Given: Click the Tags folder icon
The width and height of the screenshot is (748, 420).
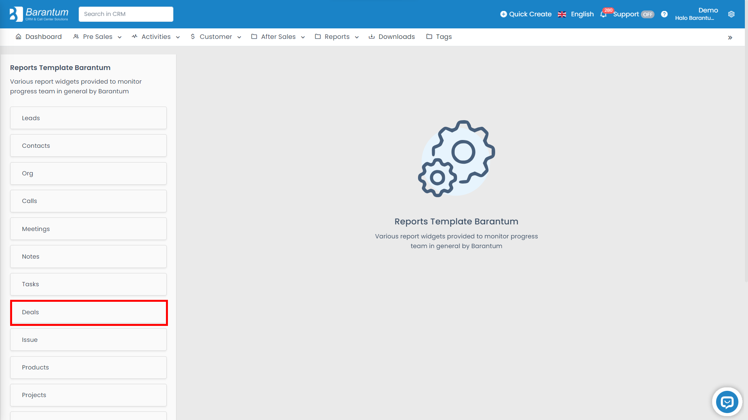Looking at the screenshot, I should pos(429,37).
